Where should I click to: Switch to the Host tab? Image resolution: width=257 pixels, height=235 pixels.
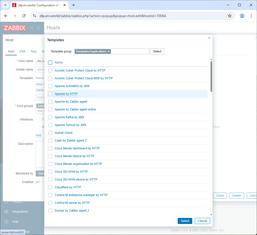point(11,51)
